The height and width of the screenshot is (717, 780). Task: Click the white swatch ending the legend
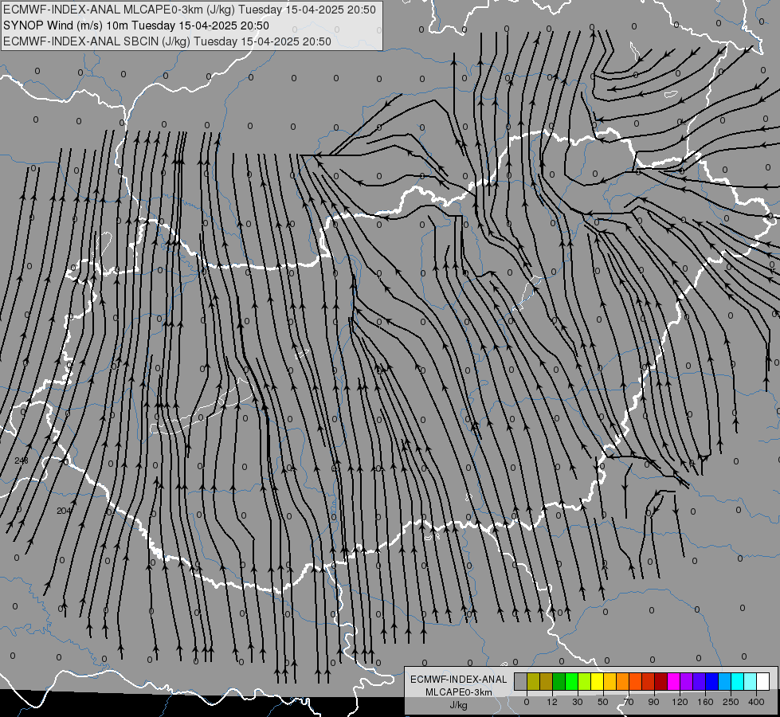pos(763,681)
